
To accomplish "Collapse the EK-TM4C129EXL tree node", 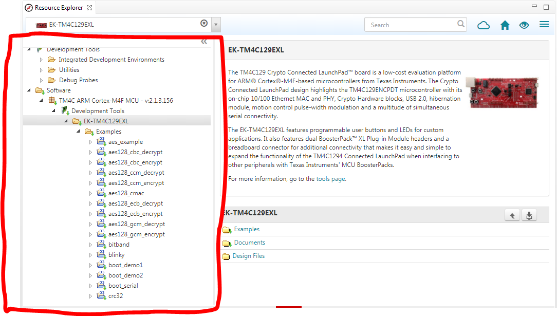I will click(x=66, y=121).
